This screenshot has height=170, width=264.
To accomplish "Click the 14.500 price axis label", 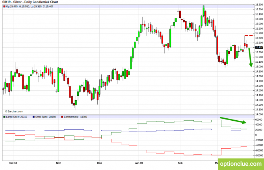I will (259, 90).
